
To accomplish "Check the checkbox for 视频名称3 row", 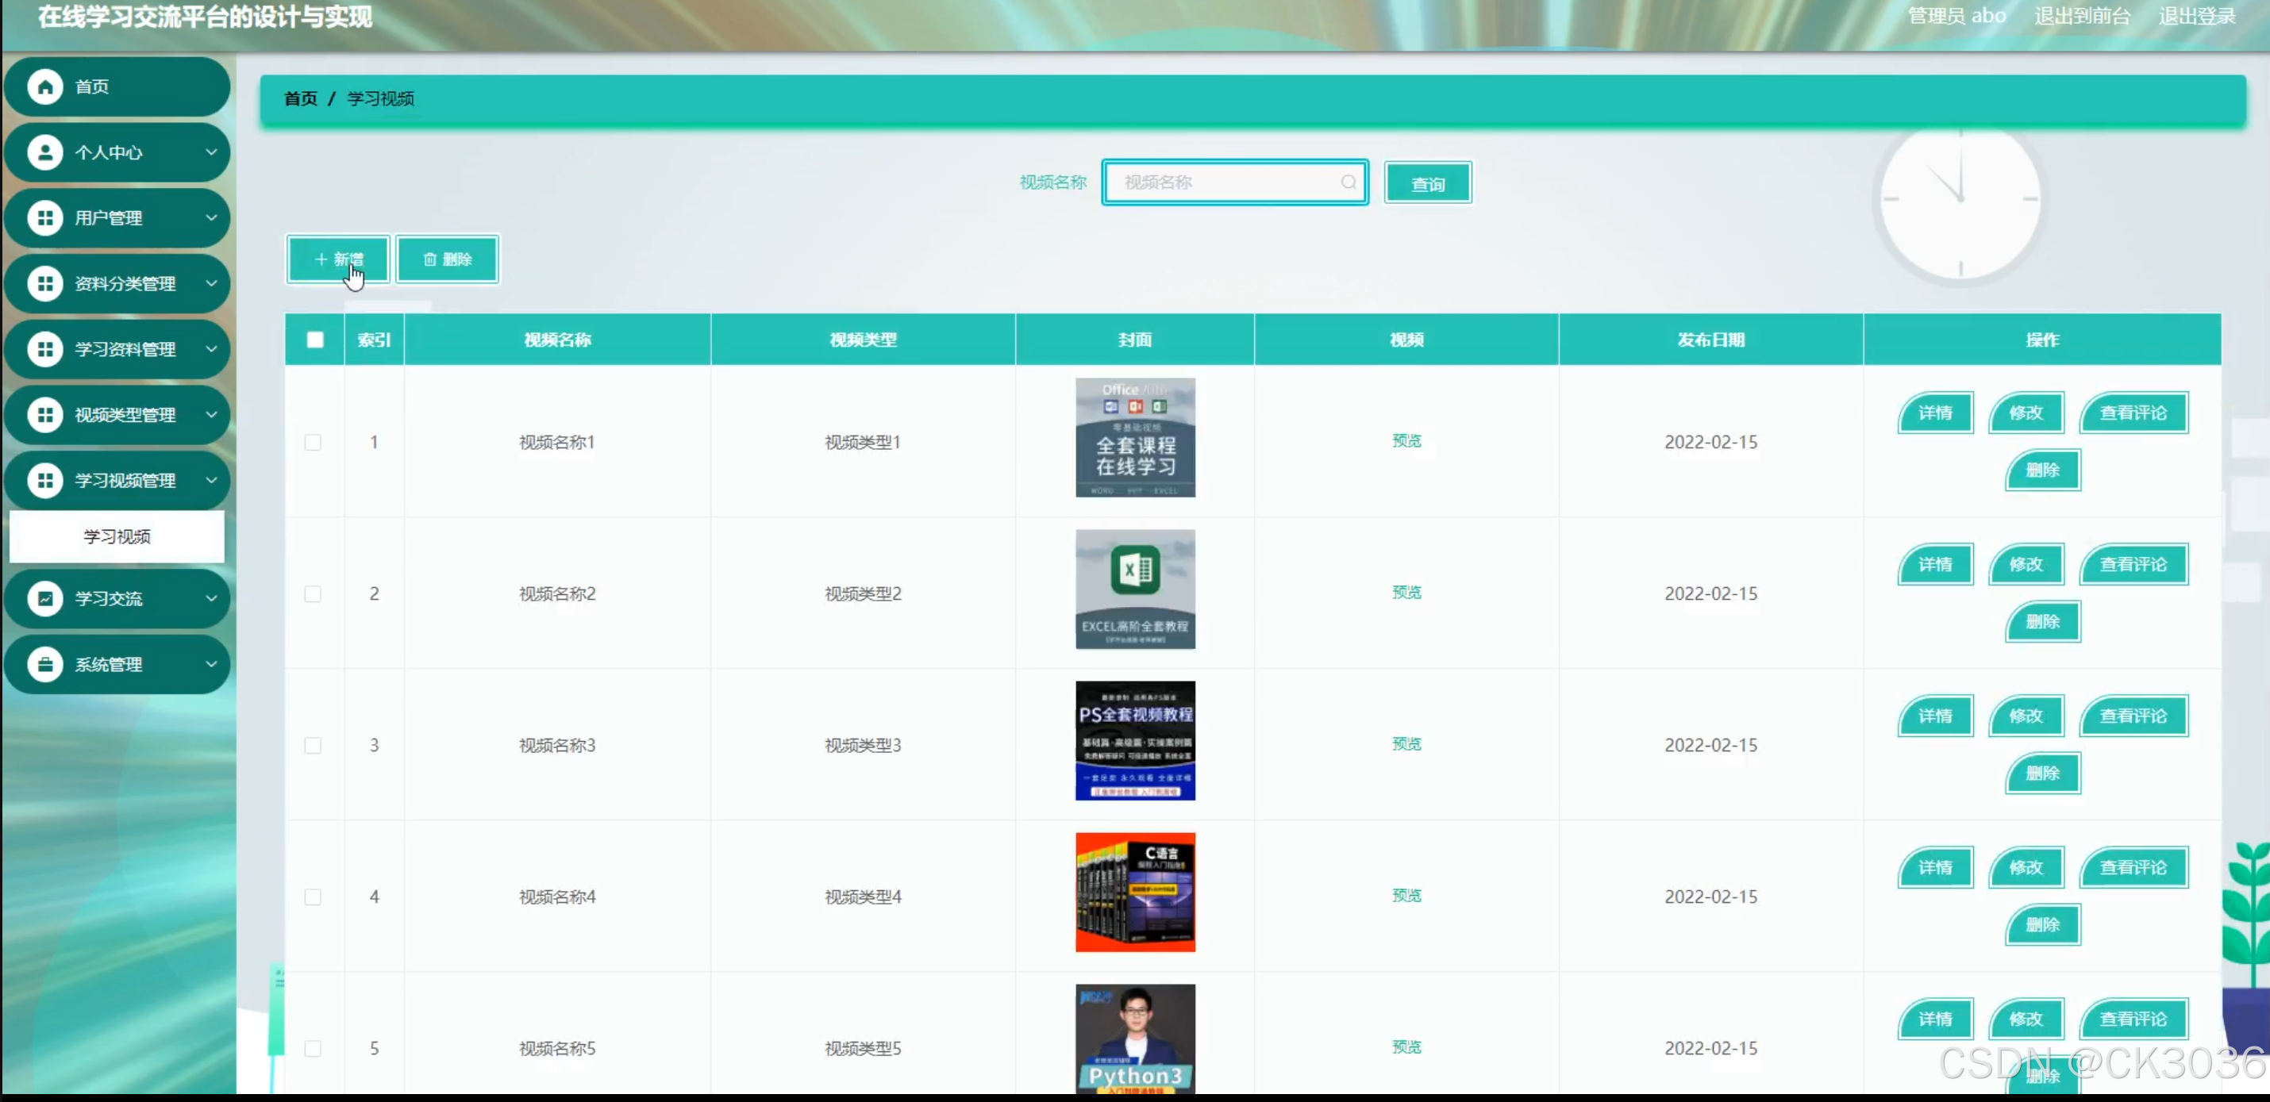I will (x=313, y=745).
